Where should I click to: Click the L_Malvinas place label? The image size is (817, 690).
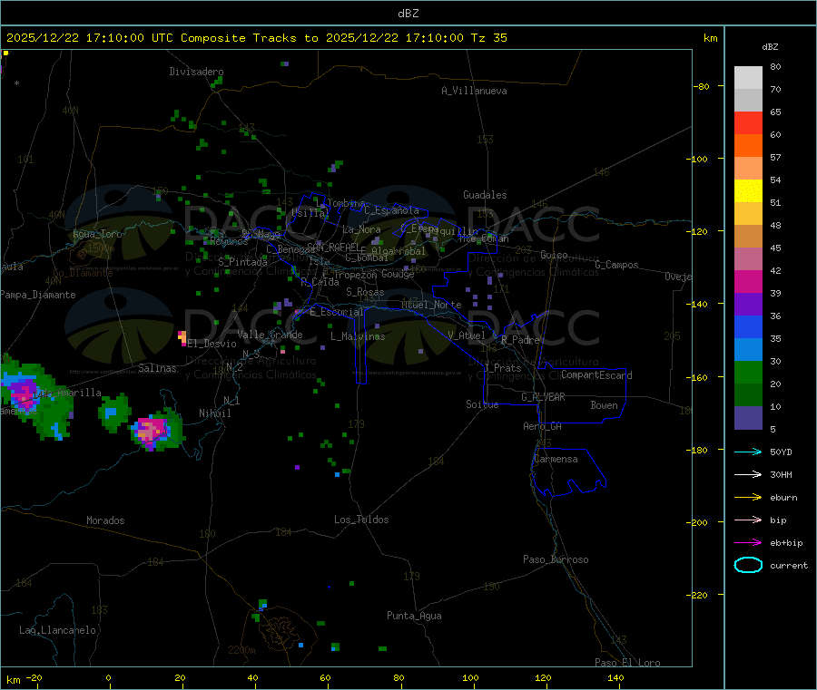click(358, 336)
